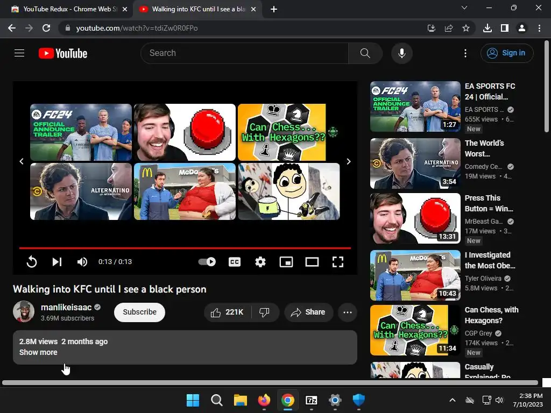Close the YouTube Redux tab

(125, 10)
